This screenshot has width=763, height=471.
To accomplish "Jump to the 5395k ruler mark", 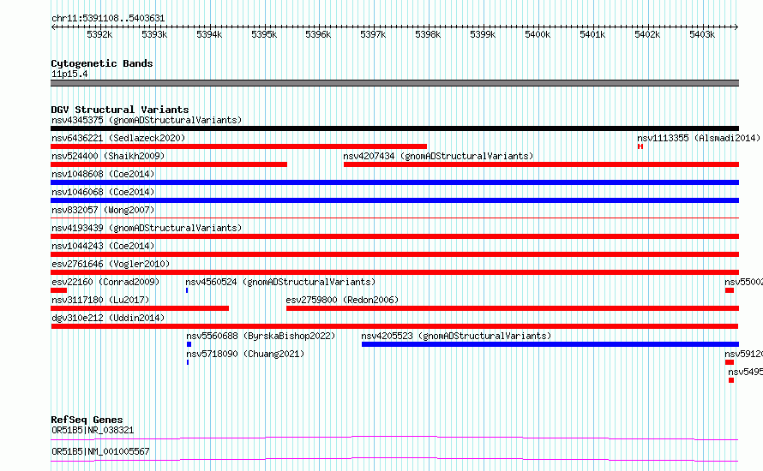I will coord(264,34).
